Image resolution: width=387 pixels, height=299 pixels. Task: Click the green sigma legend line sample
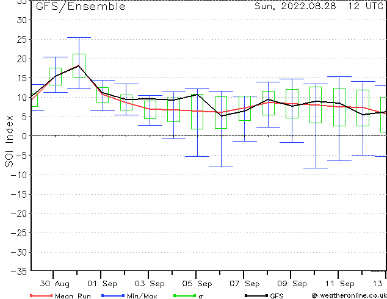point(184,295)
